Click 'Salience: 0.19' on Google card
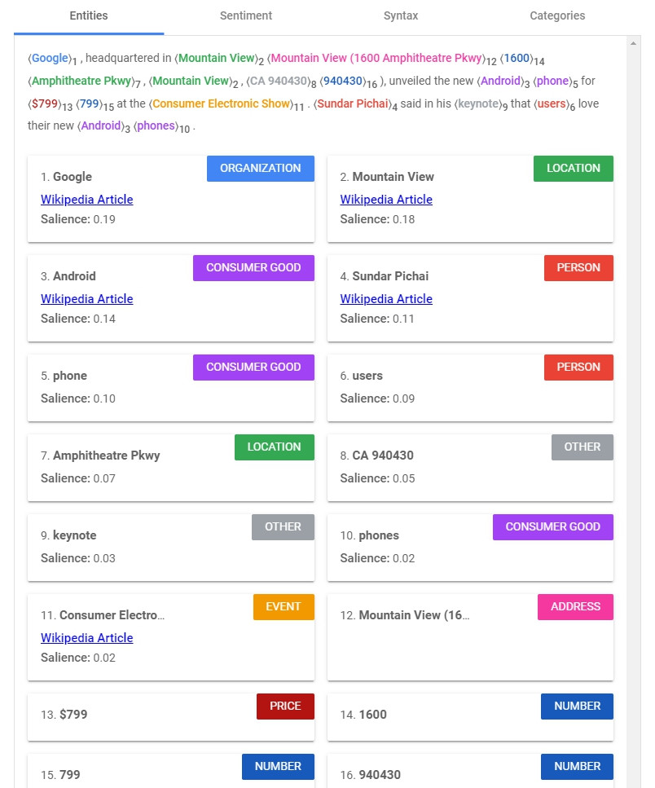Screen dimensions: 655x788 78,220
